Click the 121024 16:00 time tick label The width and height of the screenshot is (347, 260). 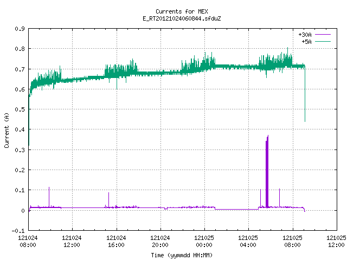tap(116, 242)
